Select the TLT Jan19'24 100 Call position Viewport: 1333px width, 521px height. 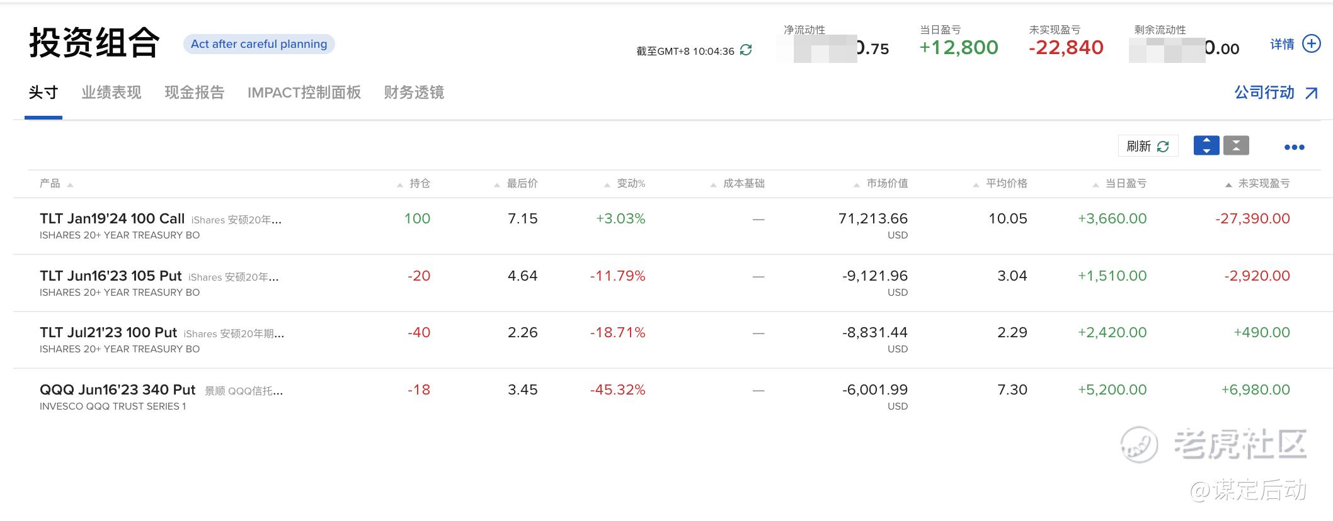112,219
